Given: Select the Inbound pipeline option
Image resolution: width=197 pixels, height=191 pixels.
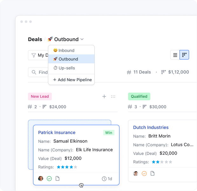Looking at the screenshot, I should [x=71, y=50].
